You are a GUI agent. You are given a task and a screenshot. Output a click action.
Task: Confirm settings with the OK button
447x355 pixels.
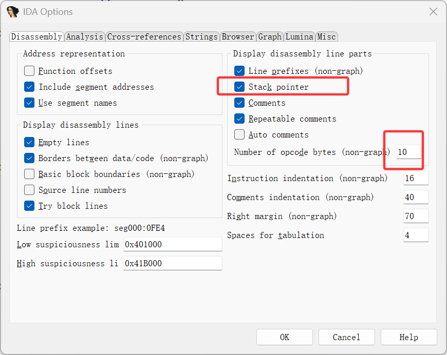285,338
